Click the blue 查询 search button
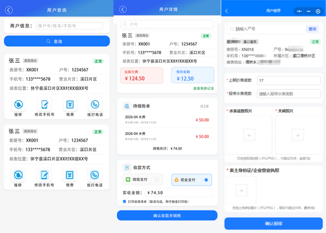326x233 pixels. coord(57,41)
